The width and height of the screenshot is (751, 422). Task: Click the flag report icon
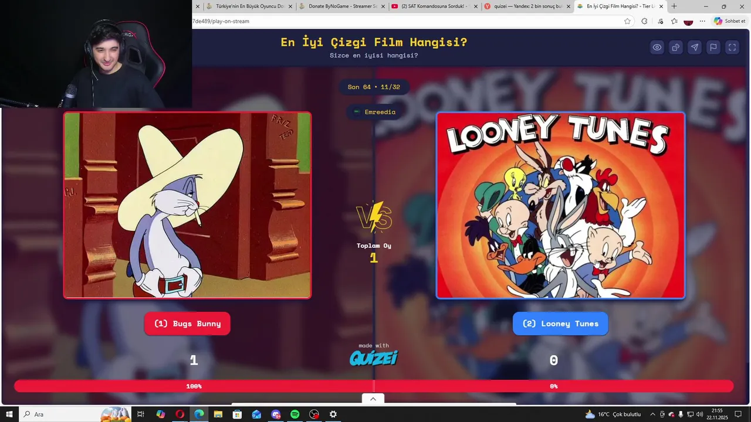point(713,47)
